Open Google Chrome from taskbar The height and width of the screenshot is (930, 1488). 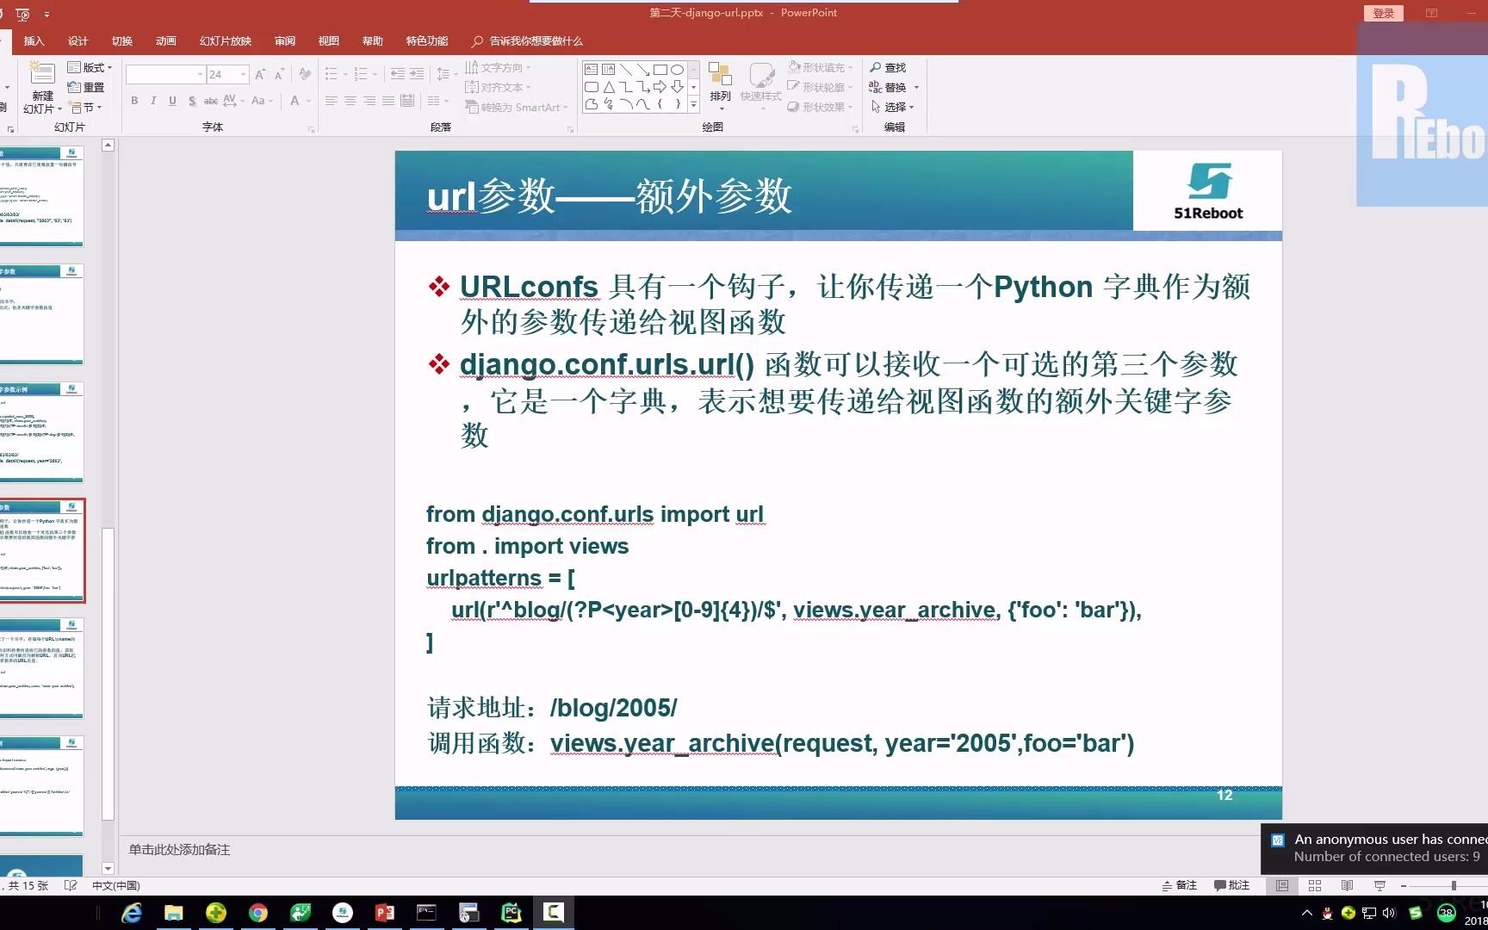(x=258, y=913)
